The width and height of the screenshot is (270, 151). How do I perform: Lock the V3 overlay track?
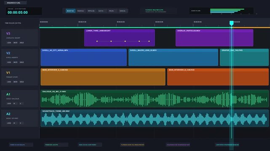(x=9, y=43)
